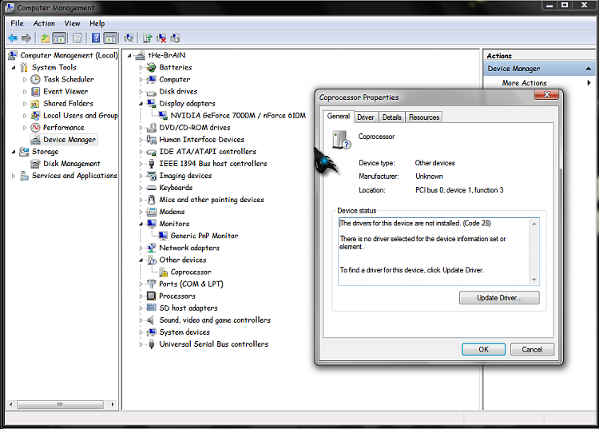Click the console tree horizontal scrollbar thumb
This screenshot has height=429, width=599.
coord(60,404)
